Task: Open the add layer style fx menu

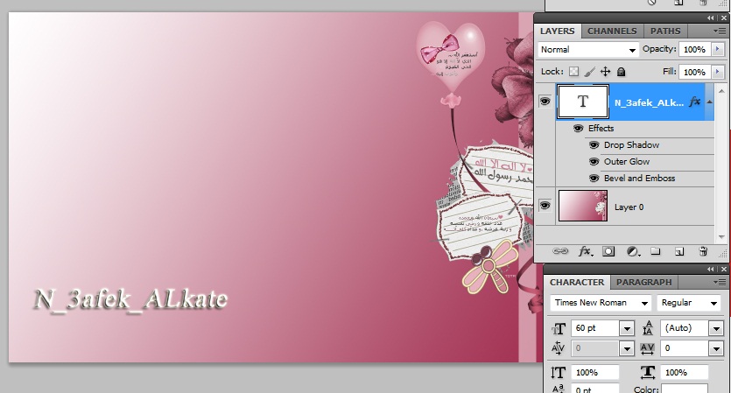Action: click(585, 251)
